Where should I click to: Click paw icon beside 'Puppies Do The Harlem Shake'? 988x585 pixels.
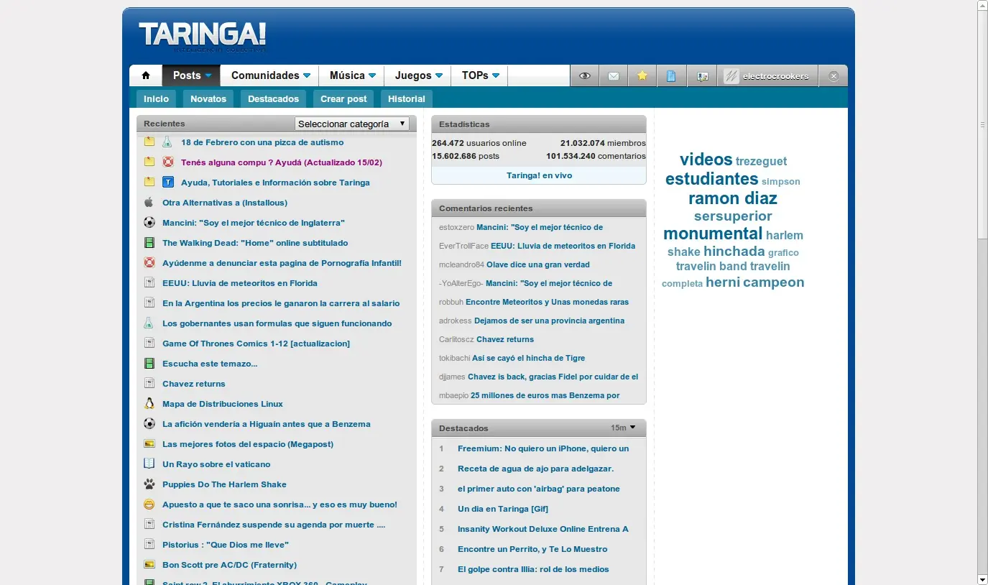[149, 484]
